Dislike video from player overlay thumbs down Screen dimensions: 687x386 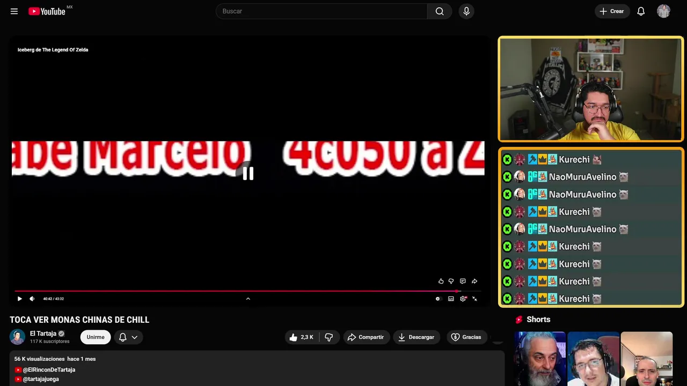coord(451,281)
